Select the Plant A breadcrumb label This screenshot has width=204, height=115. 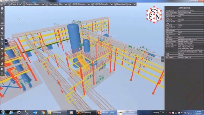tap(15, 4)
